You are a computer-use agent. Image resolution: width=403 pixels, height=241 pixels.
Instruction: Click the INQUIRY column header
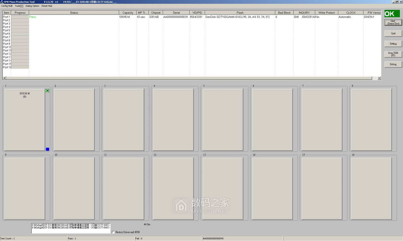tap(304, 13)
